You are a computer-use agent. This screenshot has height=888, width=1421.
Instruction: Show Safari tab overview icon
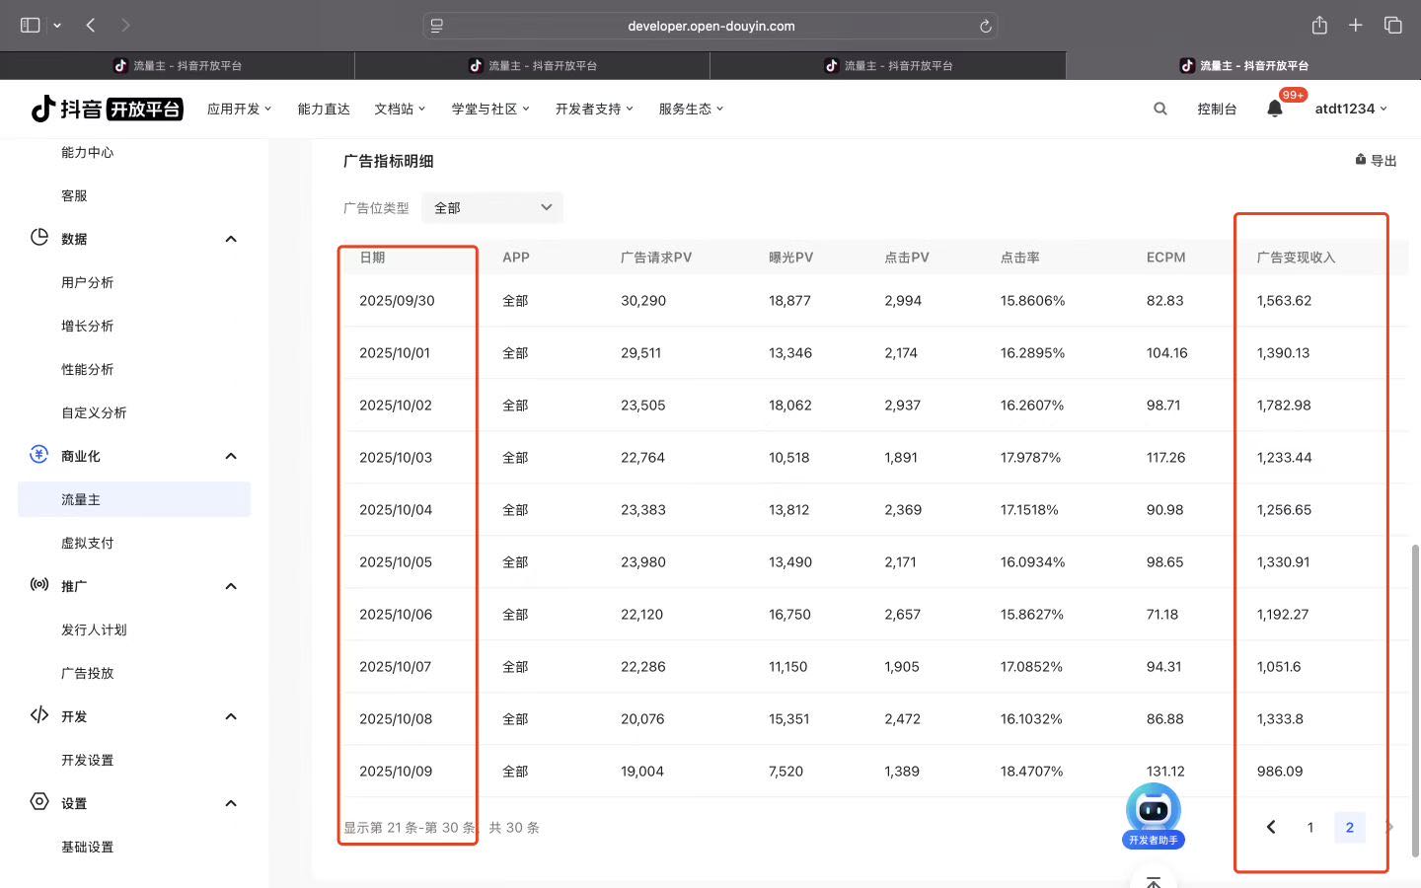[1393, 26]
